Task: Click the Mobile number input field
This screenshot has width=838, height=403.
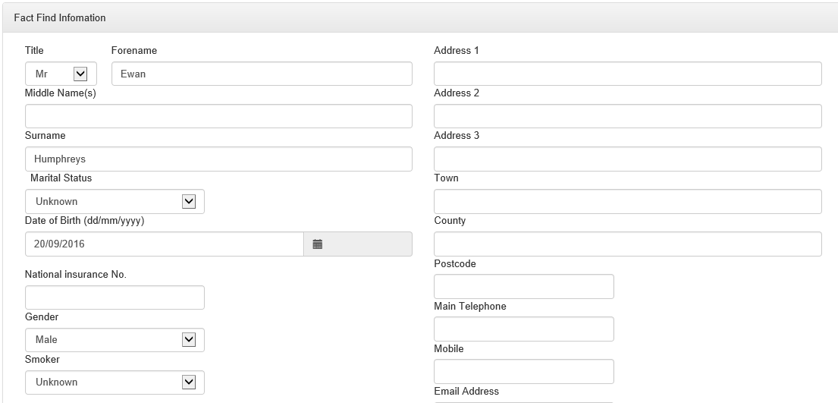Action: tap(523, 372)
